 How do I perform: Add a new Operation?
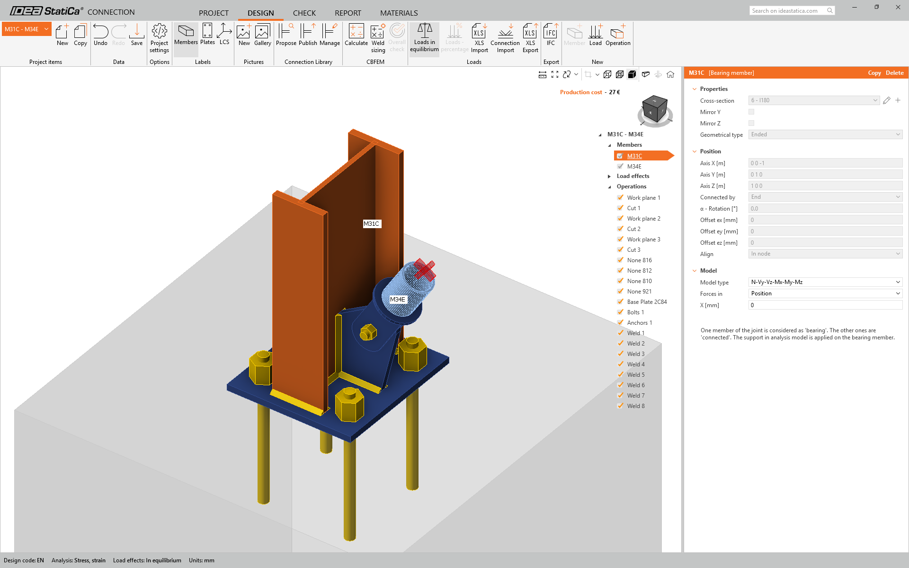point(617,35)
